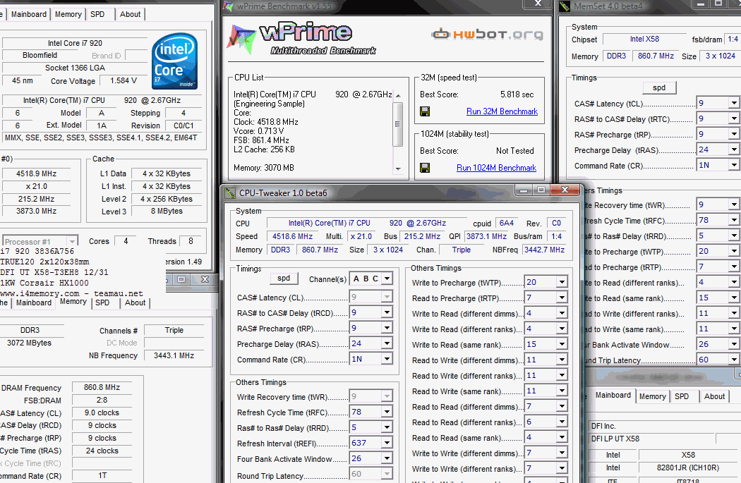
Task: Switch to the Memory tab in top CPU-Z window
Action: (68, 14)
